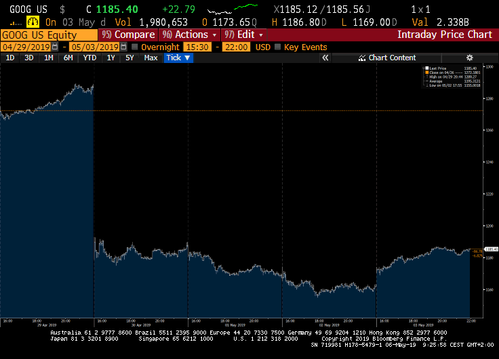This screenshot has height=359, width=499.
Task: Click the mini sparkline chart in header
Action: pyautogui.click(x=233, y=9)
